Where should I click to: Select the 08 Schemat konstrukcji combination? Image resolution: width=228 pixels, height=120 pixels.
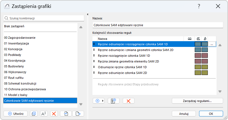[x=20, y=83]
